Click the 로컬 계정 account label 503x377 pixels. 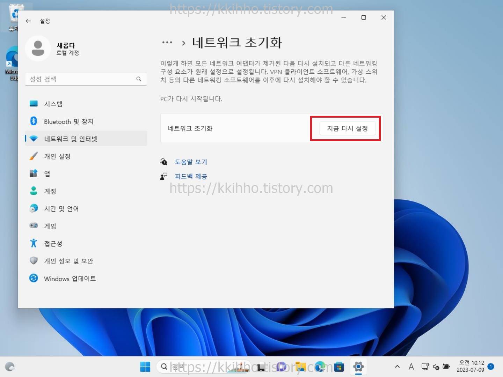[68, 53]
